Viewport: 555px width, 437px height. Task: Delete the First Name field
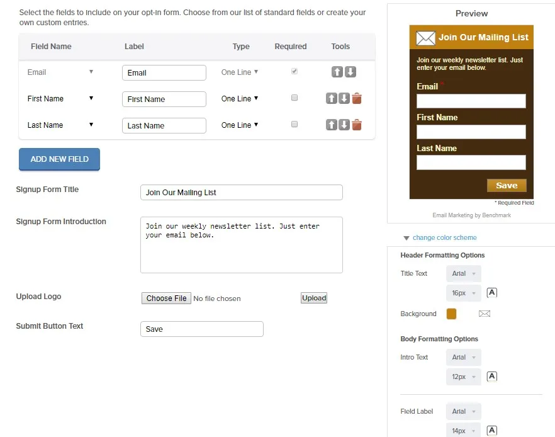pos(357,98)
